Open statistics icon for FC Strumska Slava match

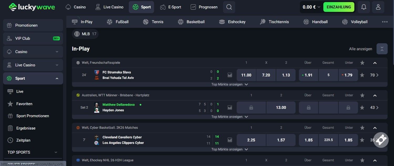click(x=230, y=75)
